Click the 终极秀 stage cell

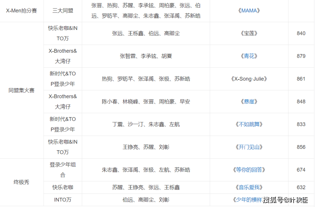[x=22, y=182]
